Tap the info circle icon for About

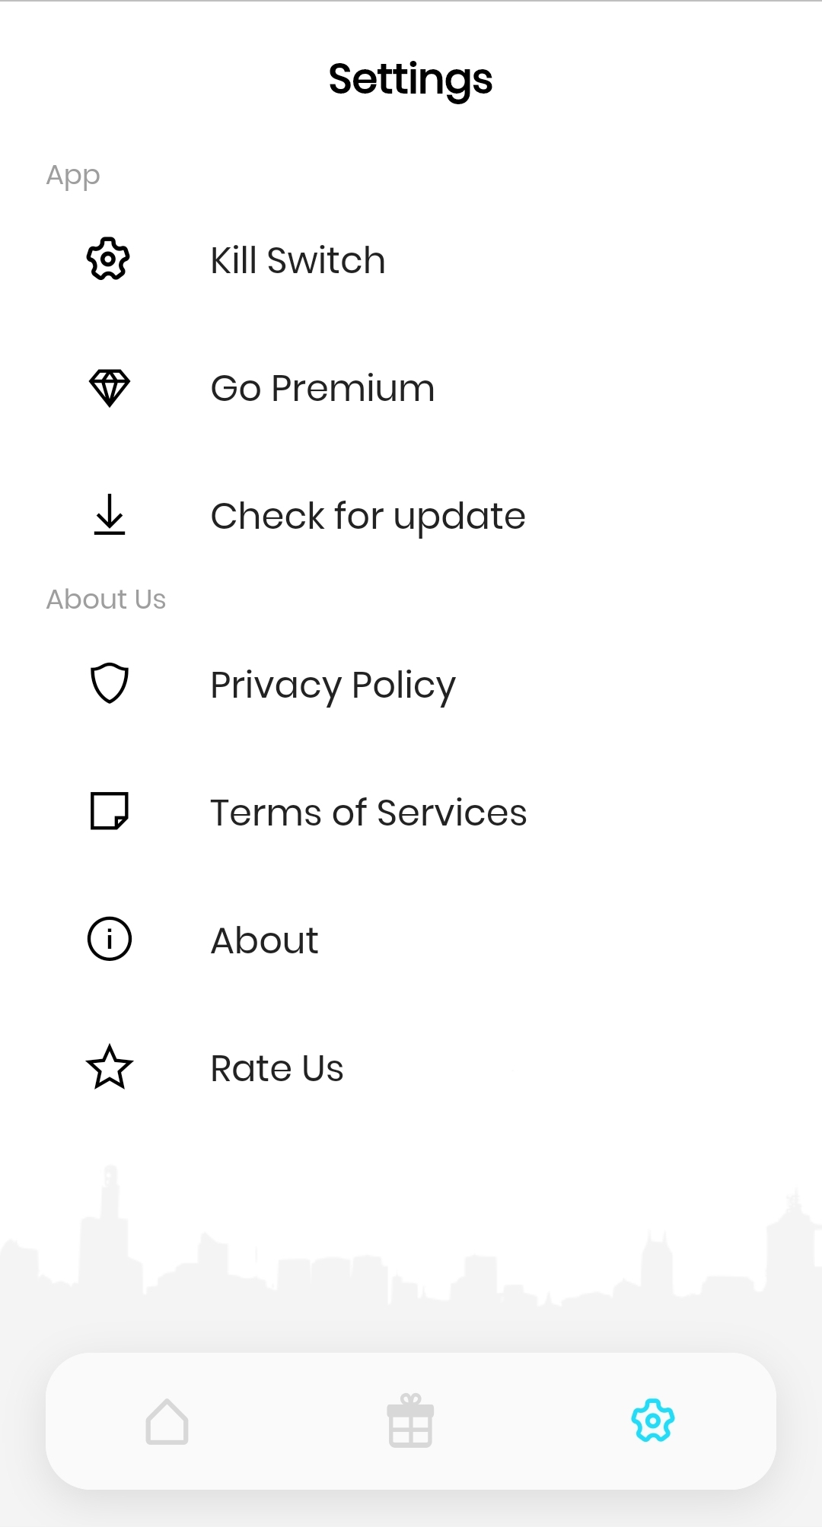pos(109,939)
